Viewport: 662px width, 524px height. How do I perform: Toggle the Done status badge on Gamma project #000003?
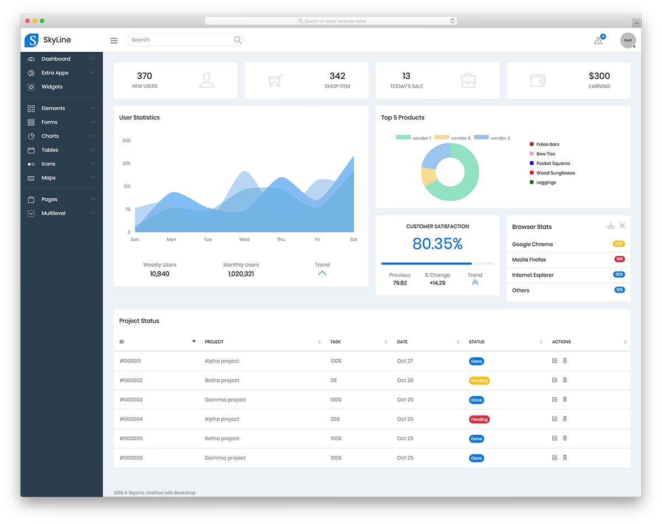(476, 399)
